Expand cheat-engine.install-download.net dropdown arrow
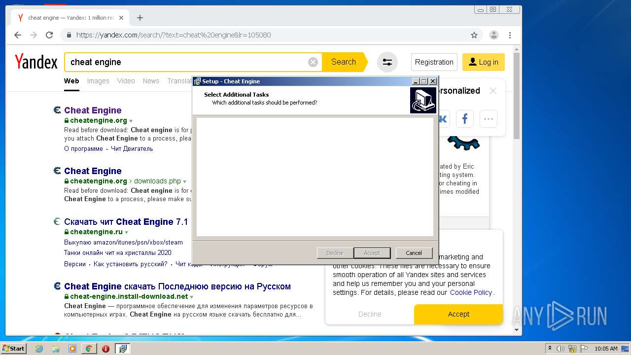The image size is (631, 355). click(x=191, y=297)
